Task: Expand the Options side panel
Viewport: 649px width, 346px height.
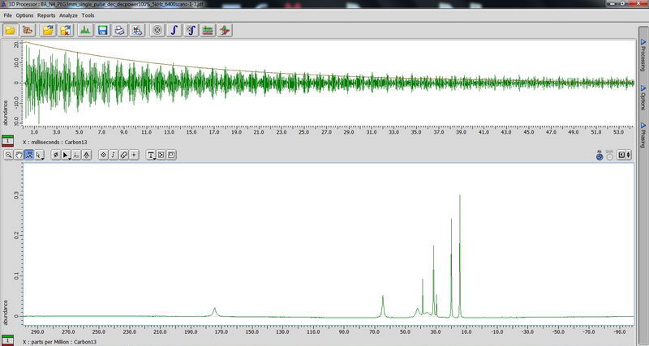Action: 642,97
